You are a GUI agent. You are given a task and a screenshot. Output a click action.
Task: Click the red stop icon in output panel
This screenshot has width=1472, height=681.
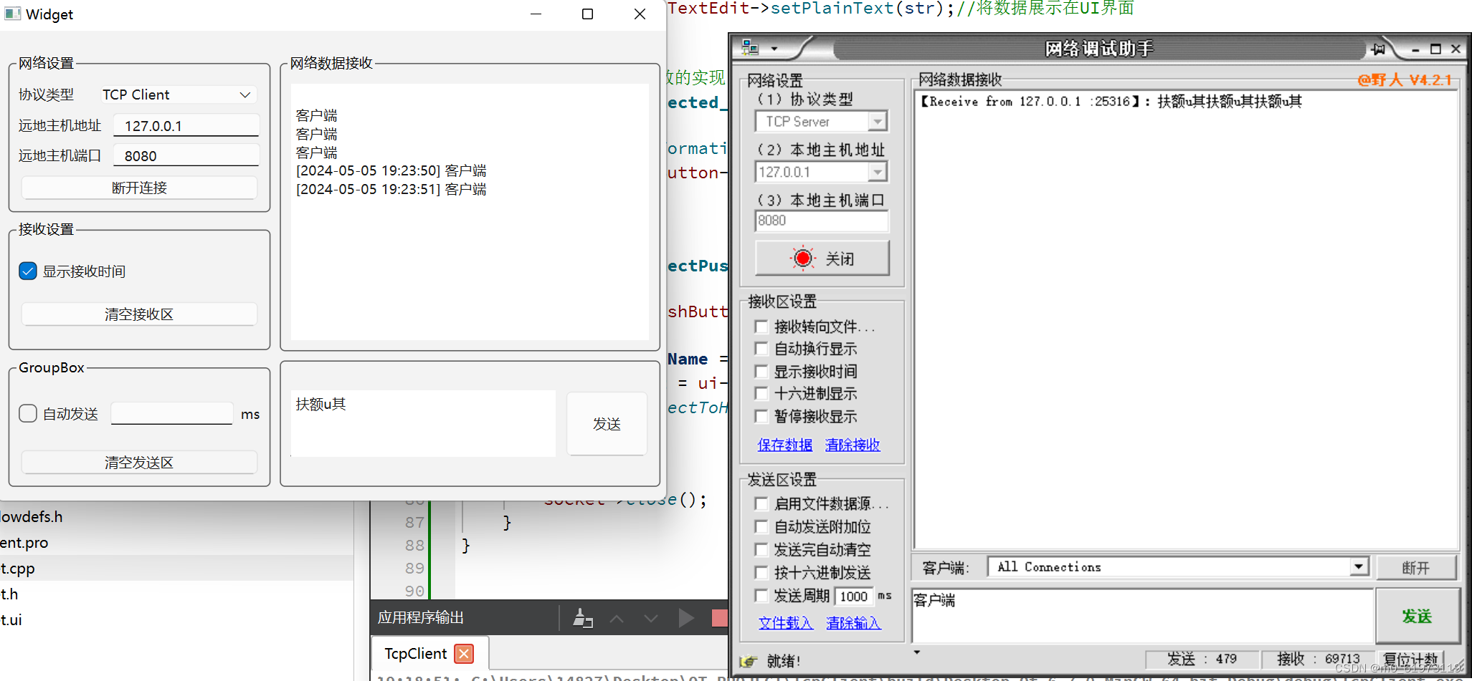(x=720, y=617)
